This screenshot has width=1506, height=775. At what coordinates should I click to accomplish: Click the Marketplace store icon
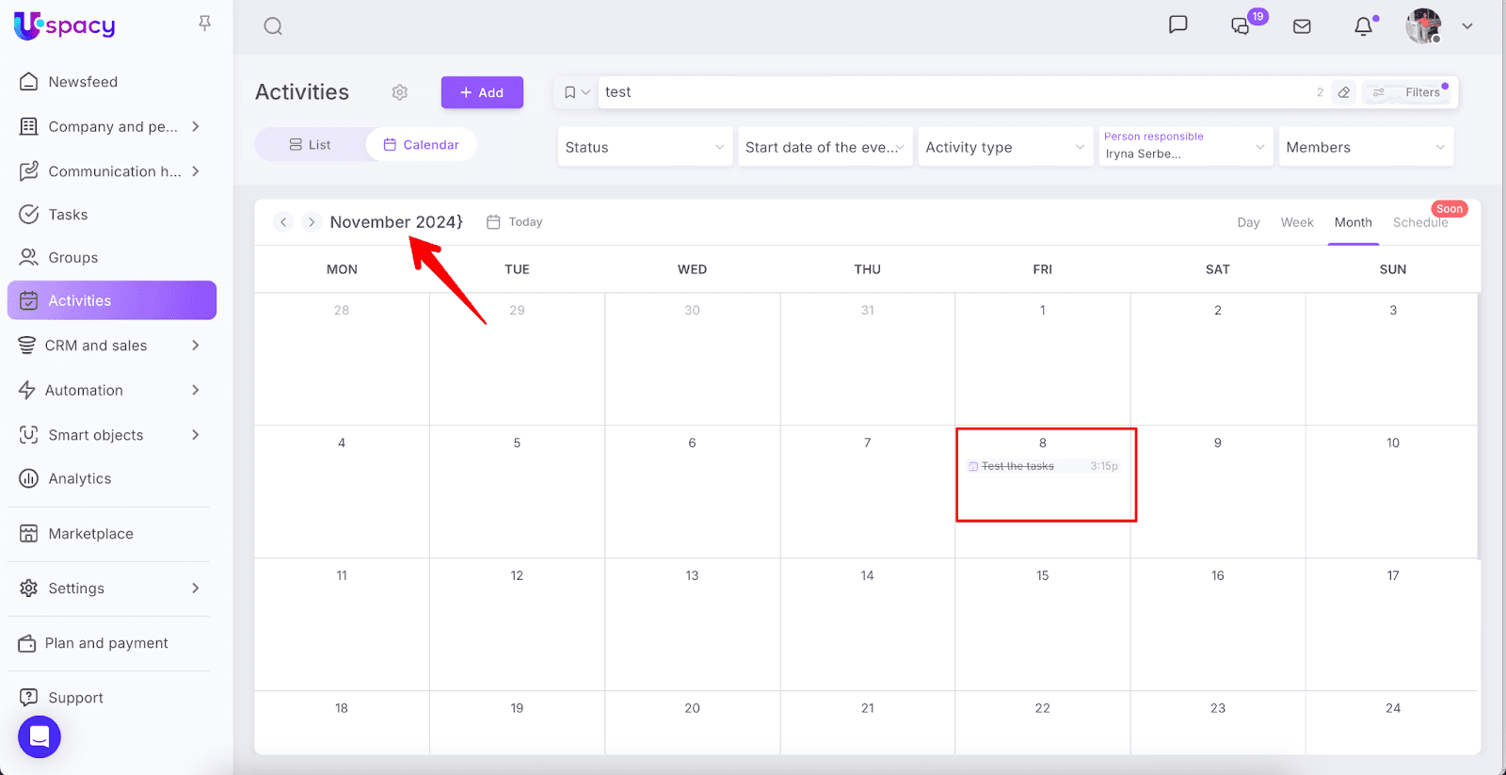point(29,534)
